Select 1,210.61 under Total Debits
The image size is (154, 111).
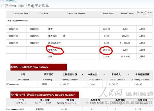tap(91, 84)
